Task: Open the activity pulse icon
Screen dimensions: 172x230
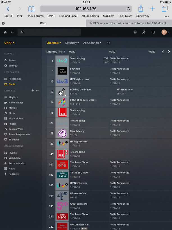Action: 135,32
